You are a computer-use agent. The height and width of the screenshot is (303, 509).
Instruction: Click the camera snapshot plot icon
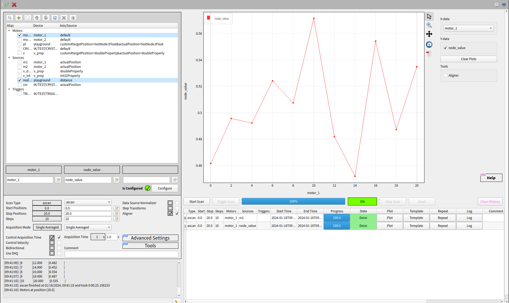pyautogui.click(x=429, y=45)
